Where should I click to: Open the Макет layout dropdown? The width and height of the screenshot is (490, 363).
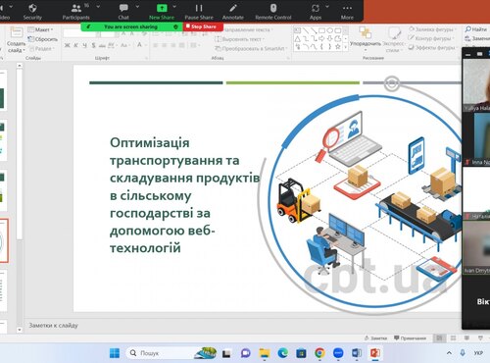pyautogui.click(x=41, y=29)
